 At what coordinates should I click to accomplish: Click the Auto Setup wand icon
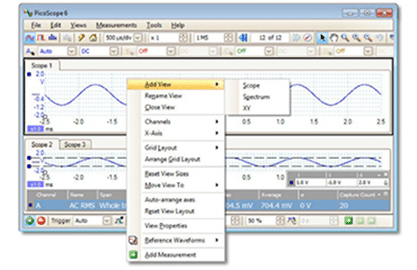(x=81, y=38)
